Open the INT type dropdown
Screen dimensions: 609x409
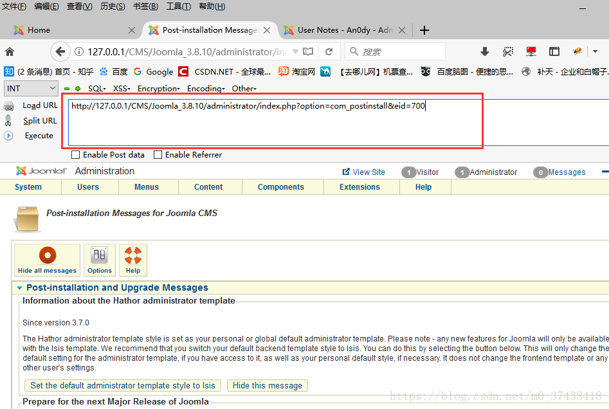click(x=31, y=89)
